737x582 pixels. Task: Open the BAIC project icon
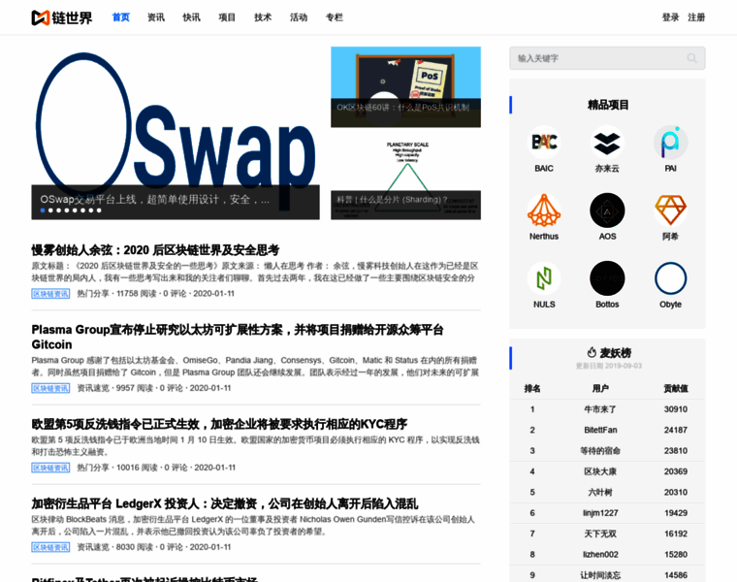point(544,142)
